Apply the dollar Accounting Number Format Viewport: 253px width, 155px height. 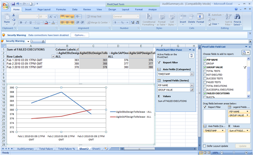pyautogui.click(x=115, y=23)
